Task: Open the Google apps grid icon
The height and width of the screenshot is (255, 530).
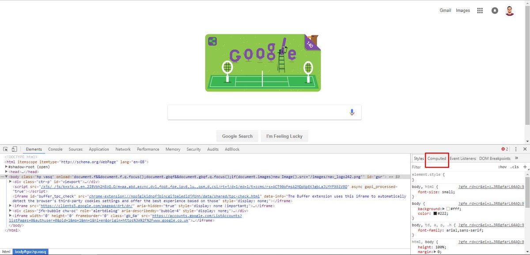Action: point(480,11)
